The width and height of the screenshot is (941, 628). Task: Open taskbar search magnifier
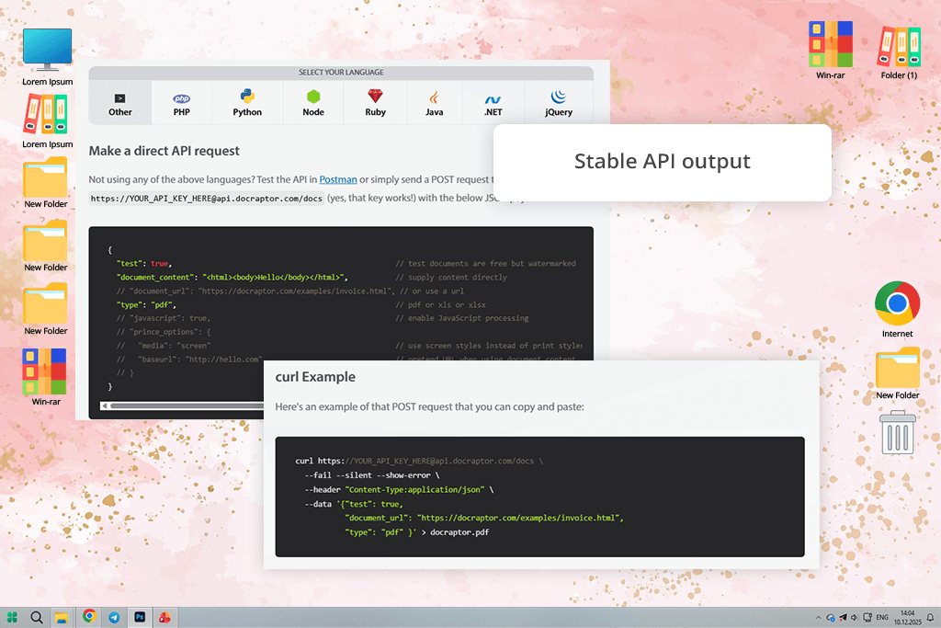point(37,617)
